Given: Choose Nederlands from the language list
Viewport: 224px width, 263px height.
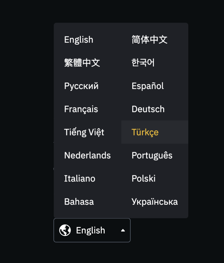Looking at the screenshot, I should click(88, 156).
